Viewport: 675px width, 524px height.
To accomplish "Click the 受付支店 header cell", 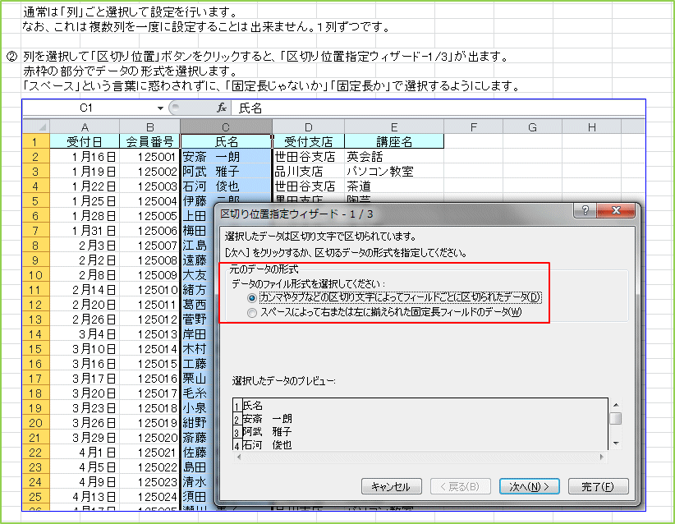I will [308, 141].
